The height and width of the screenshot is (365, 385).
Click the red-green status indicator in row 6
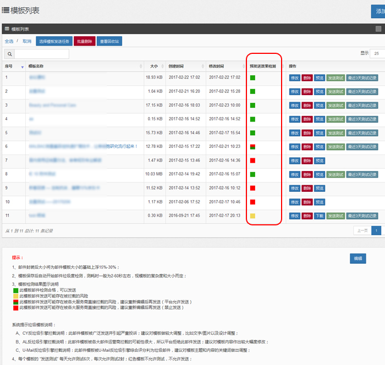(252, 146)
